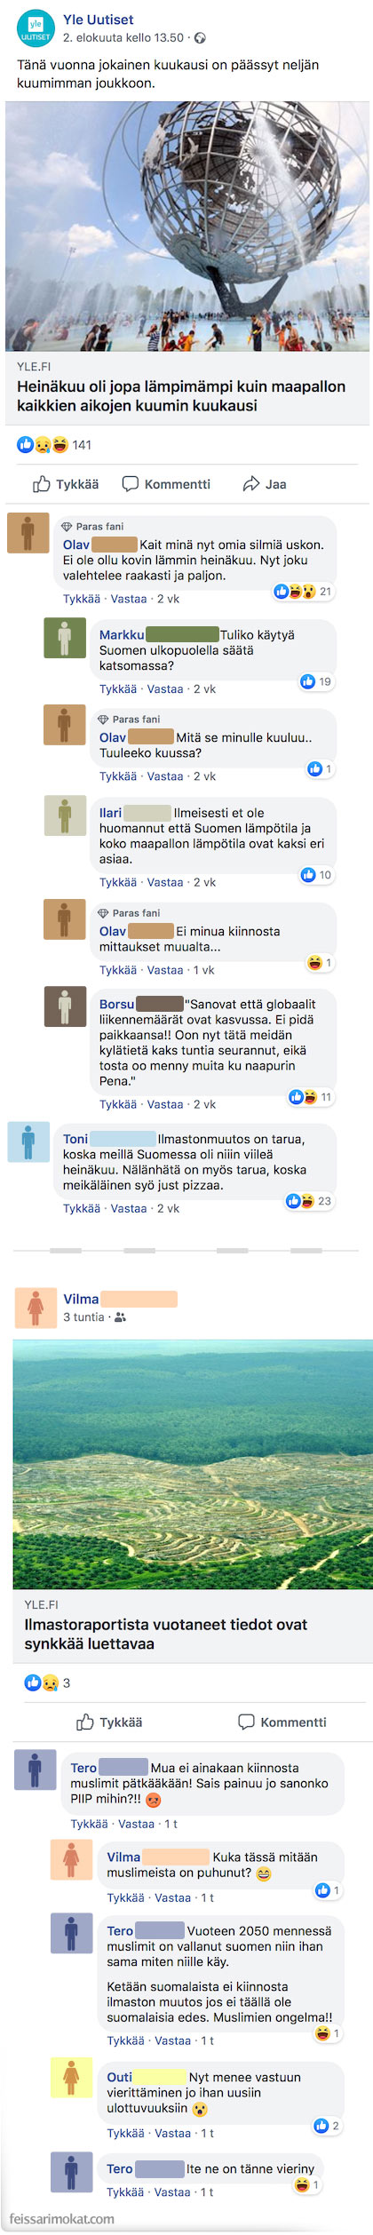Open Kommentti on the Yle post
Viewport: 373px width, 2235px height.
pyautogui.click(x=166, y=484)
